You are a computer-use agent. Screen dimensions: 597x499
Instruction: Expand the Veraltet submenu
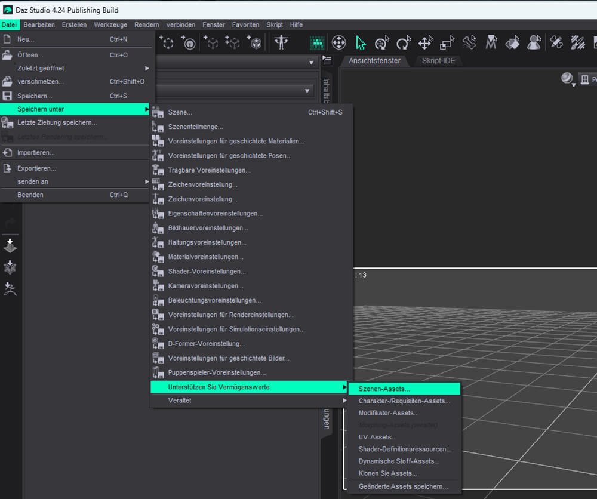point(249,401)
